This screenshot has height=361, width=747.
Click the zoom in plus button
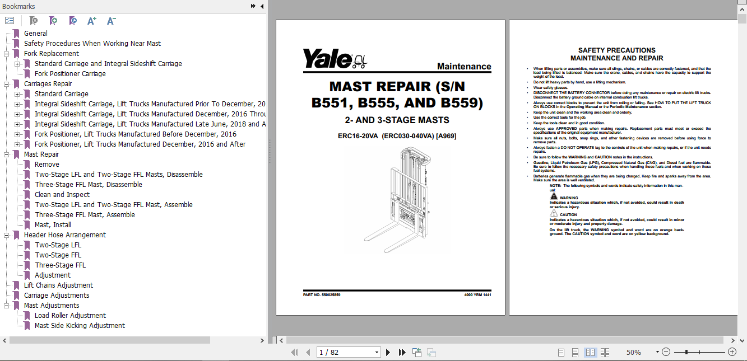point(732,352)
